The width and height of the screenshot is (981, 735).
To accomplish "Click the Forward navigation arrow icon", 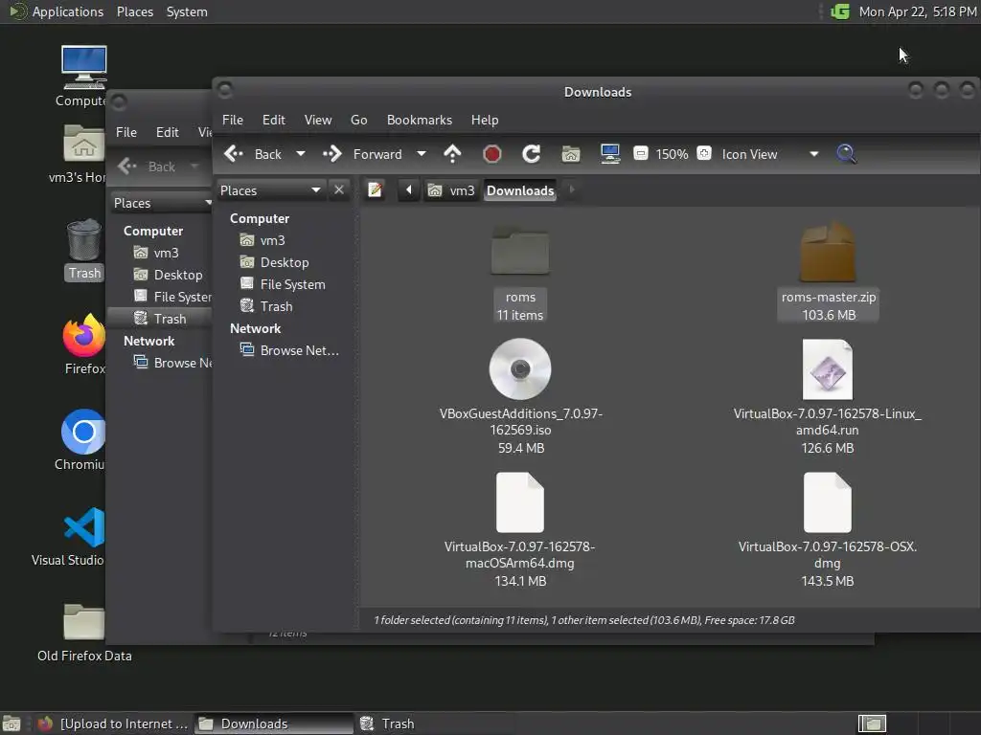I will 332,154.
